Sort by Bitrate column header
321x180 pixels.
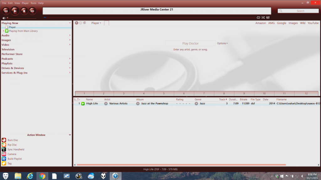coord(244,100)
